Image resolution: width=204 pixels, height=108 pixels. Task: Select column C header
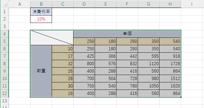[63, 4]
